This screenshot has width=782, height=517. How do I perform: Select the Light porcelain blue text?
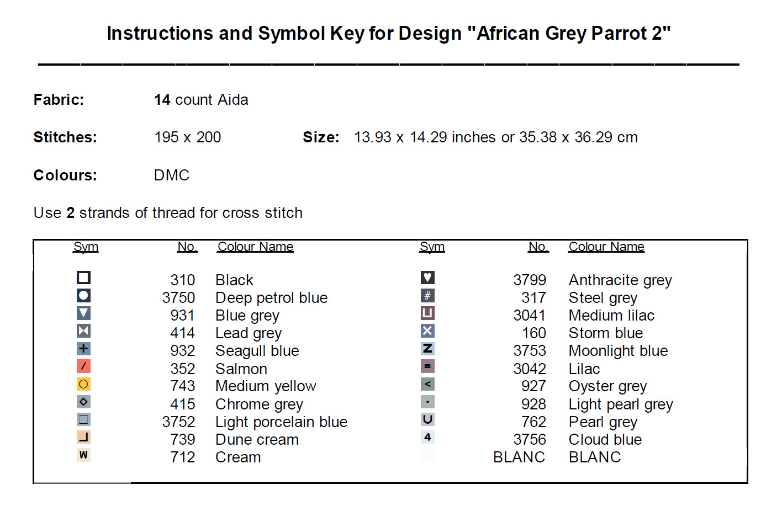[281, 422]
